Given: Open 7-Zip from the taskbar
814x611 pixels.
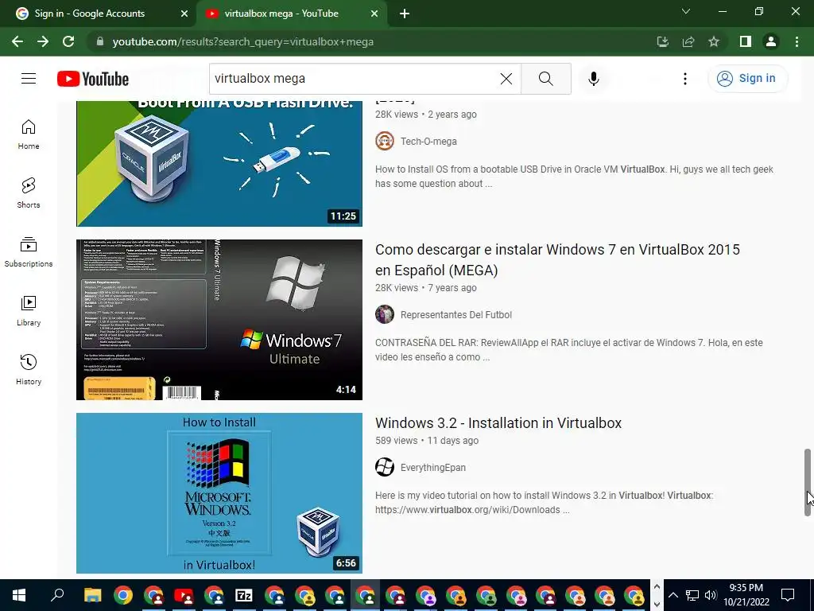Looking at the screenshot, I should click(244, 595).
